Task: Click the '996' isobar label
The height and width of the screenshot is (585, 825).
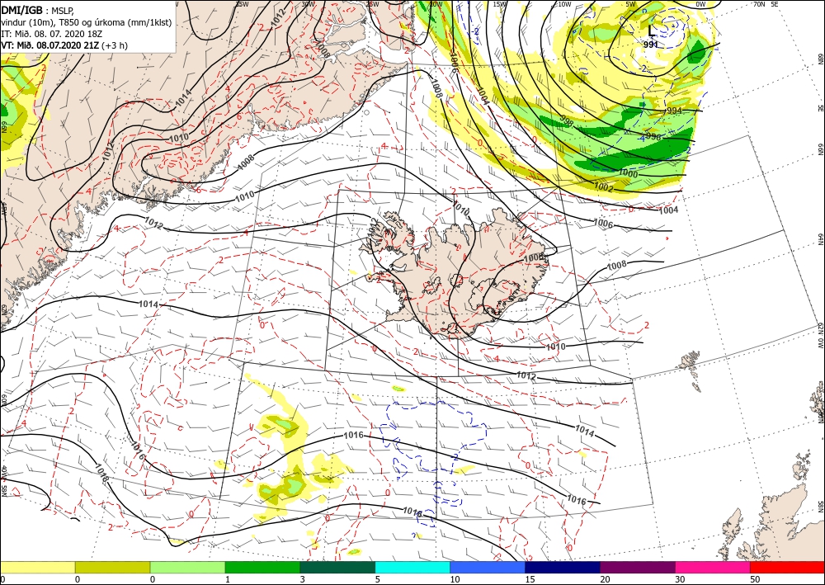Action: tap(653, 136)
